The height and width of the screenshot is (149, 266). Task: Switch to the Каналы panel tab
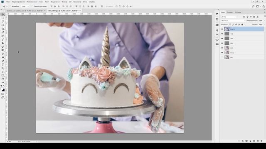(x=230, y=12)
